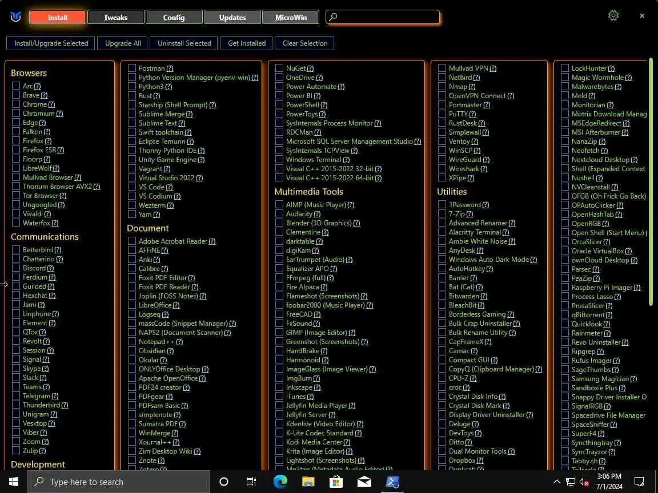658x493 pixels.
Task: Click the Clear Selection button
Action: pyautogui.click(x=304, y=43)
